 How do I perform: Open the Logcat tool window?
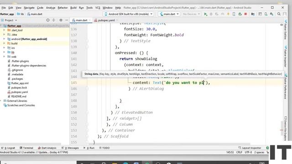(8, 148)
